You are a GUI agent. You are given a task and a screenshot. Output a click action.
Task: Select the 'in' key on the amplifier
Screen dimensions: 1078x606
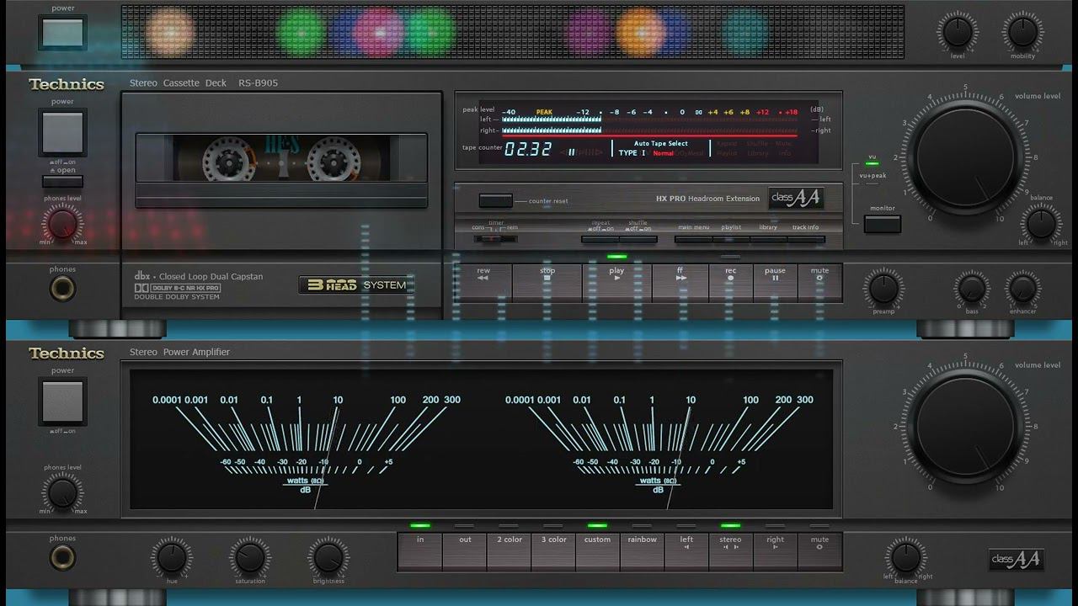tap(420, 551)
